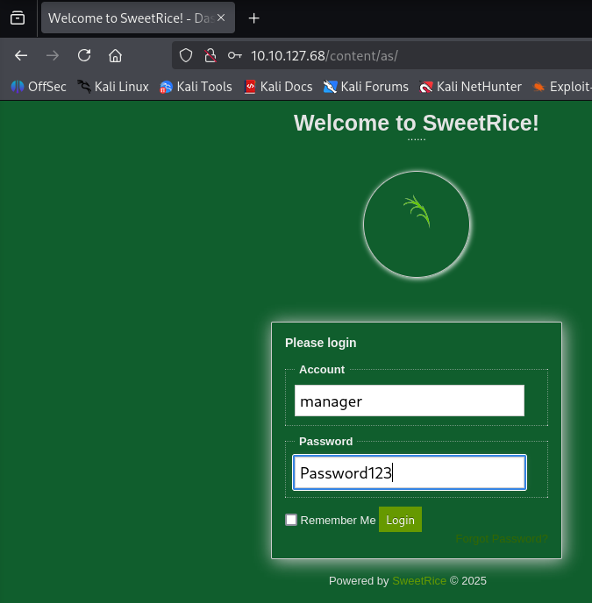Viewport: 592px width, 603px height.
Task: Go forward to the next page
Action: pos(53,56)
